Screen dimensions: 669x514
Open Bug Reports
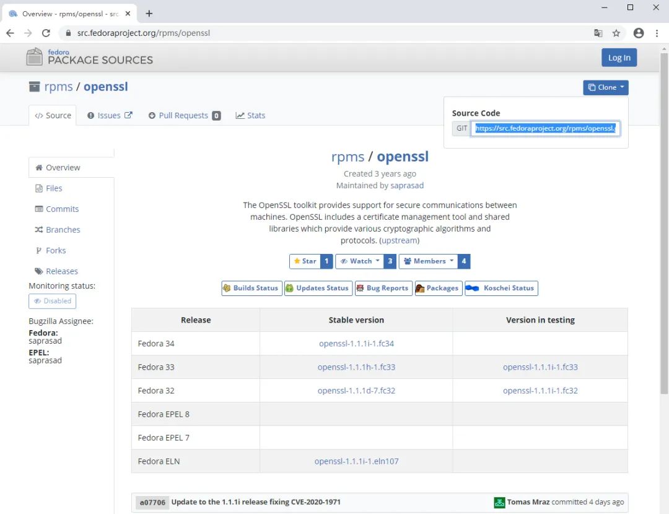[383, 288]
